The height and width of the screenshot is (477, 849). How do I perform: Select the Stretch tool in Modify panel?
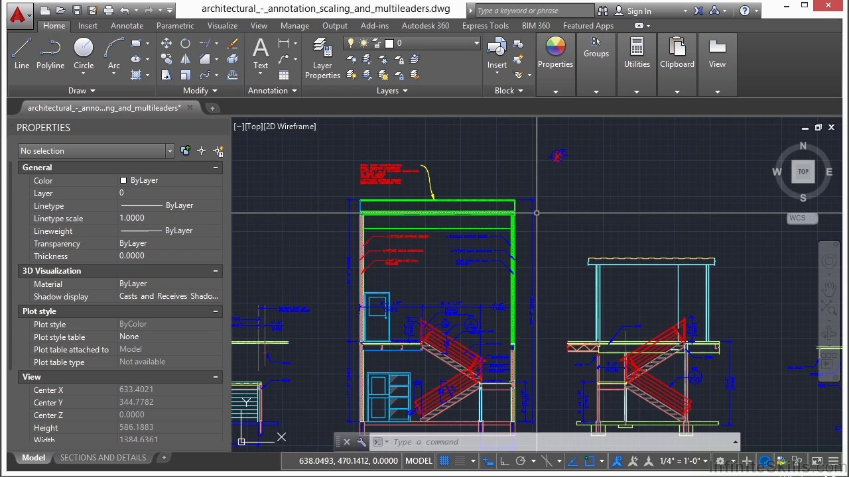[166, 75]
